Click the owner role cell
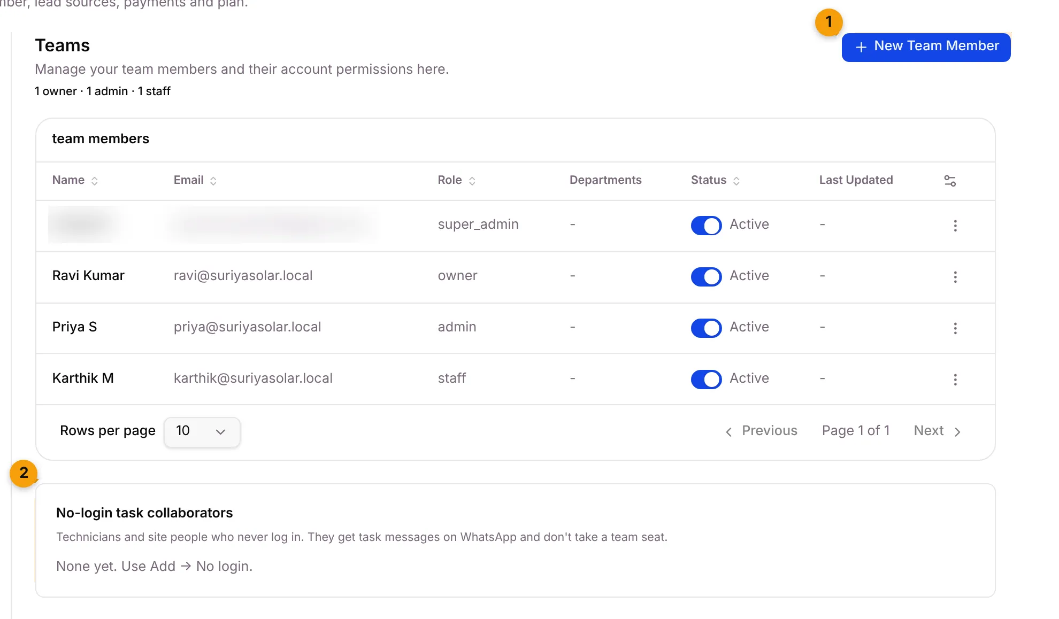Screen dimensions: 1059x619 pyautogui.click(x=457, y=276)
